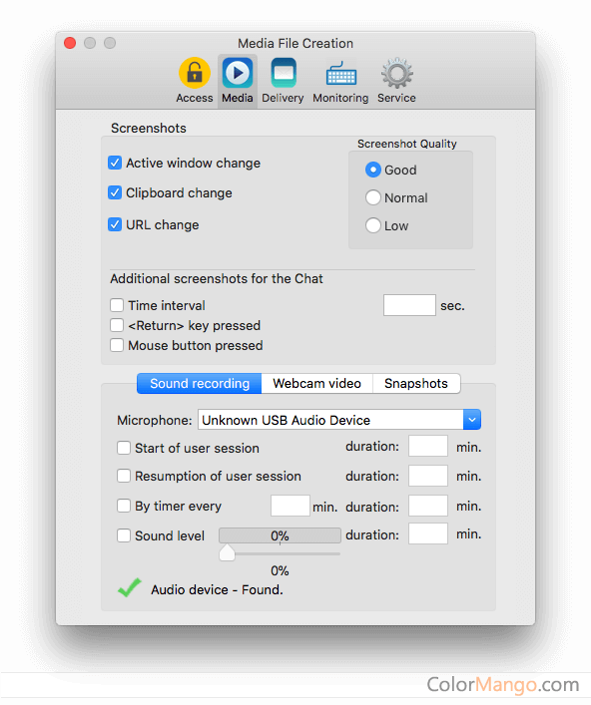Select Normal screenshot quality
The image size is (591, 705).
(x=372, y=197)
